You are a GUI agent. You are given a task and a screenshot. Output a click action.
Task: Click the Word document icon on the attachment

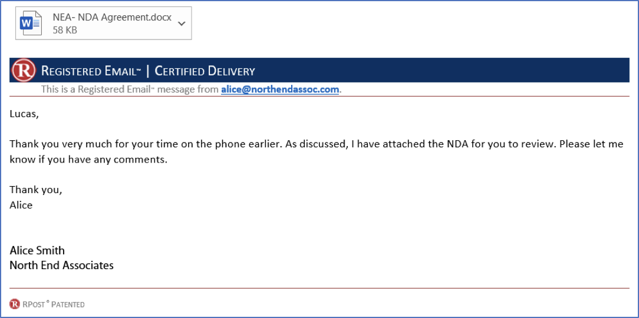coord(31,23)
